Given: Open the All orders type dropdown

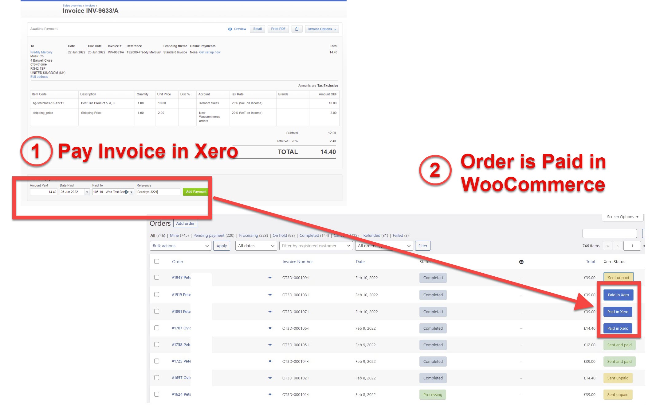Looking at the screenshot, I should [x=384, y=246].
